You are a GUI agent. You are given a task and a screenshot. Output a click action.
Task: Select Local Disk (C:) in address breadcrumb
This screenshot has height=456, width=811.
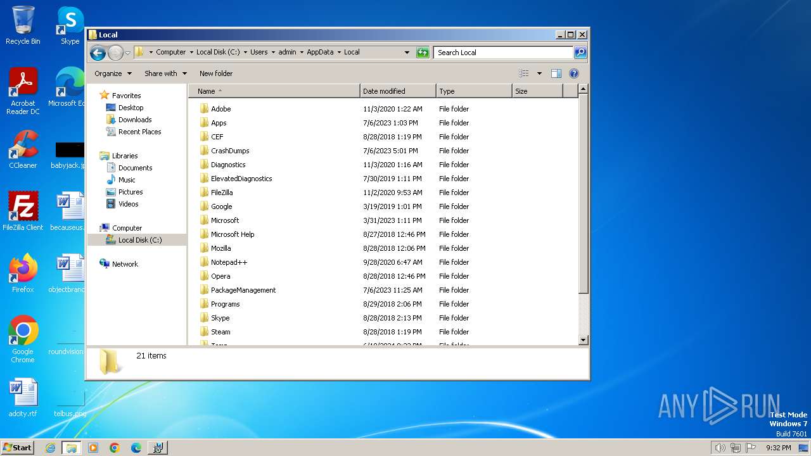click(x=218, y=53)
